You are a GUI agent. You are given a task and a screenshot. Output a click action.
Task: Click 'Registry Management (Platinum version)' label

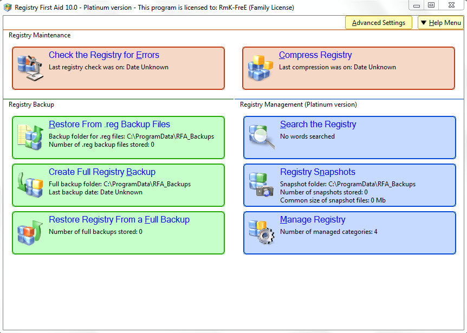299,105
